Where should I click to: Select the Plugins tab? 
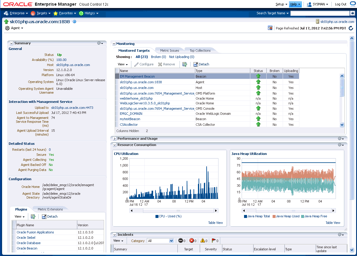pos(21,209)
